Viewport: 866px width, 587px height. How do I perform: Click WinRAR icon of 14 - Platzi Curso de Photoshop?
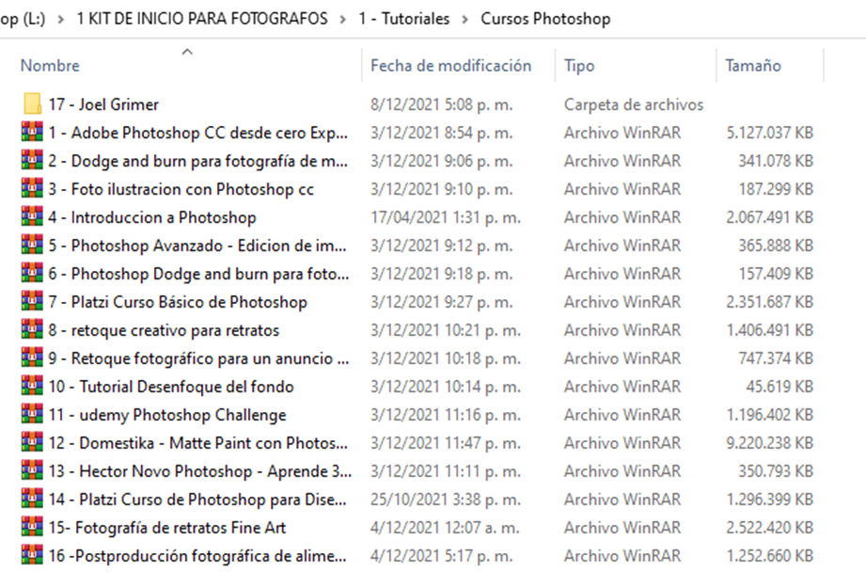pos(32,499)
